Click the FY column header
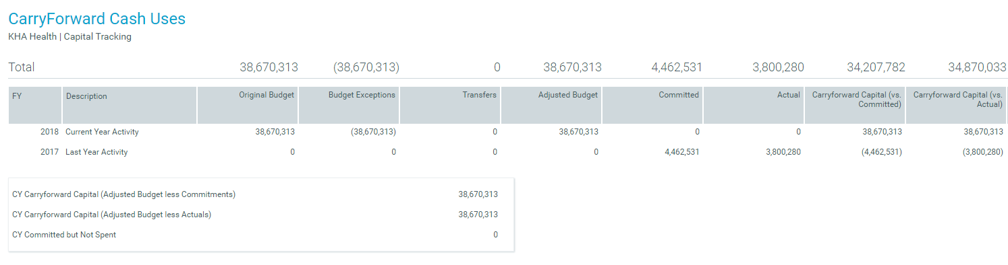This screenshot has height=265, width=1008. (x=35, y=105)
